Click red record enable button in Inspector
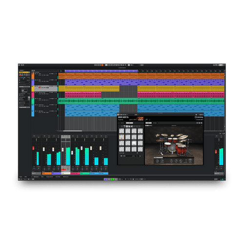 pyautogui.click(x=20, y=75)
